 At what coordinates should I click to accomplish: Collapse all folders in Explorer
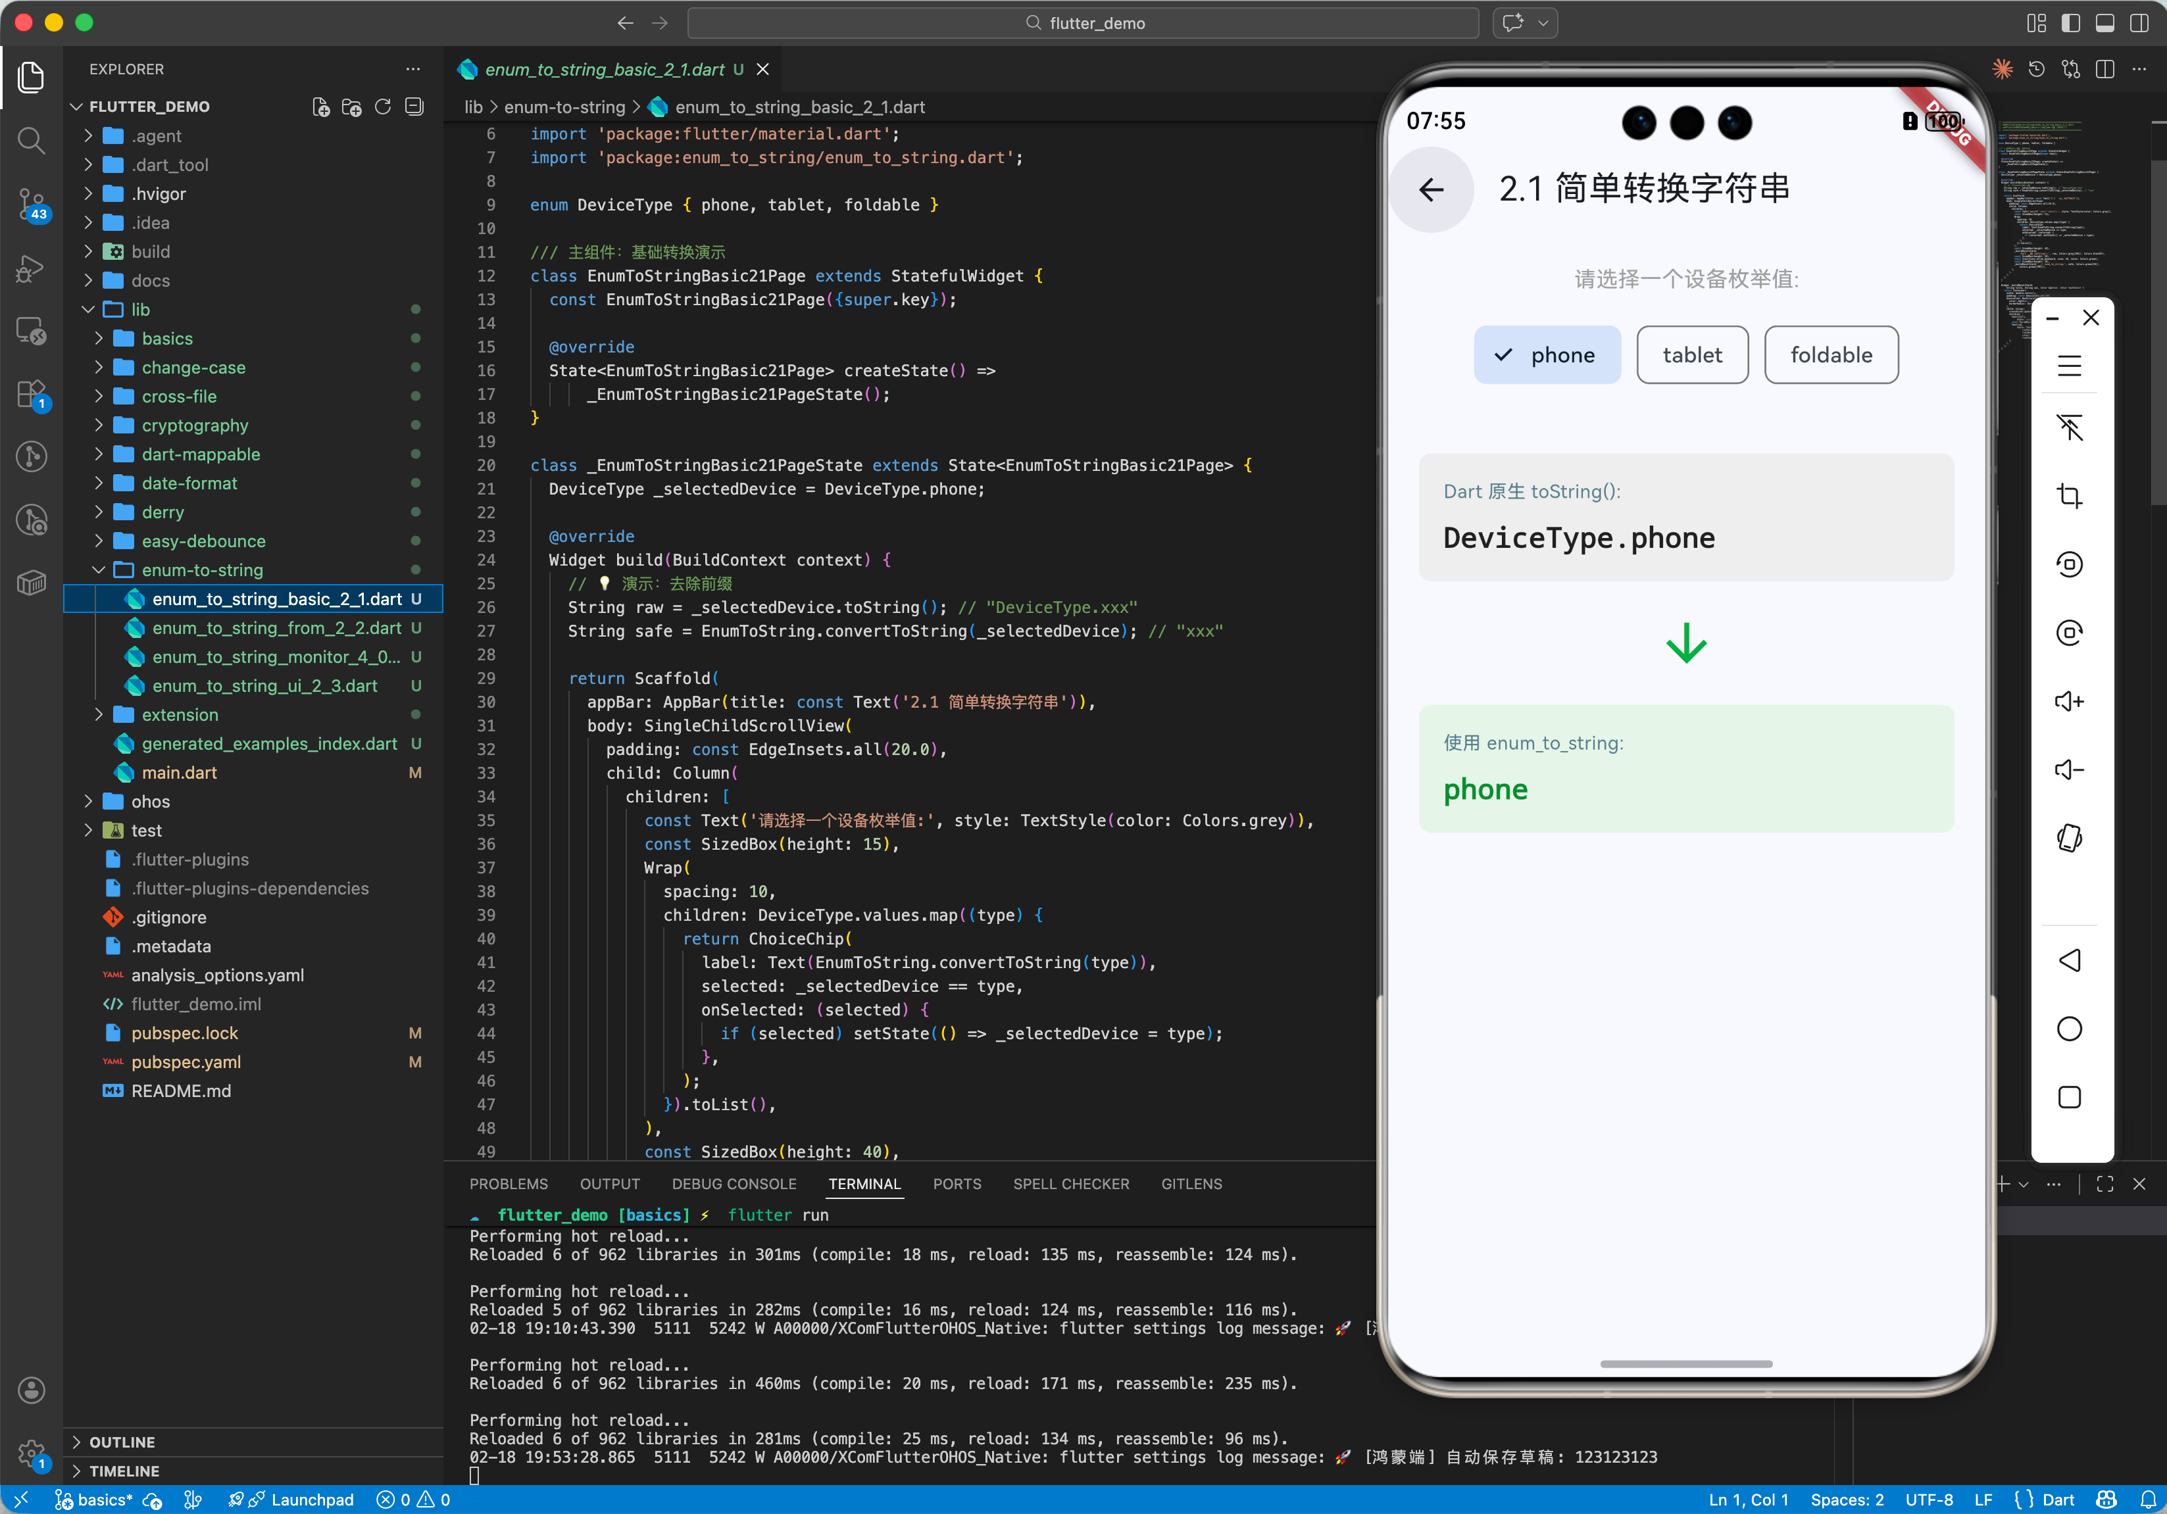tap(413, 107)
